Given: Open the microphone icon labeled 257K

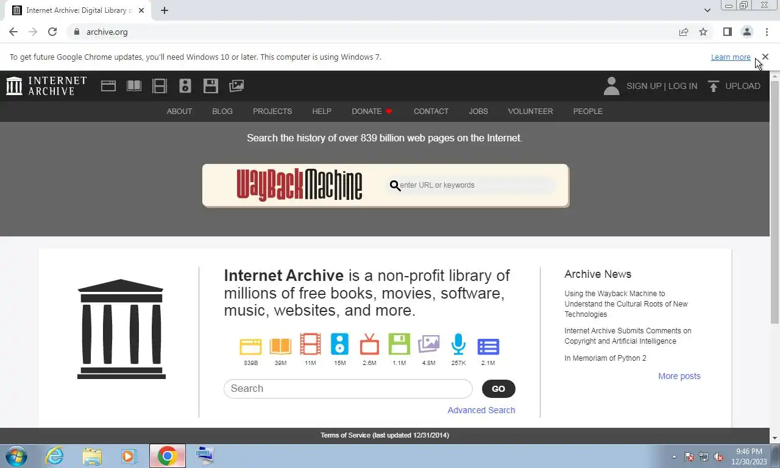Looking at the screenshot, I should (458, 344).
